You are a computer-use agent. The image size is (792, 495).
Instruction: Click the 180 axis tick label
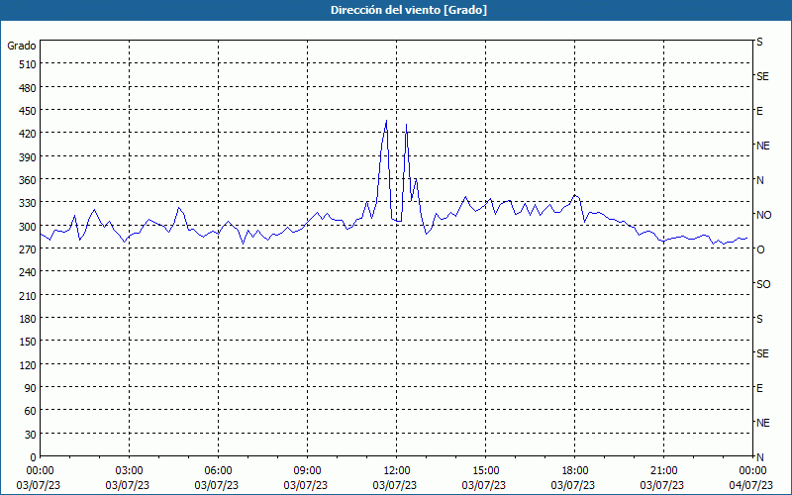click(28, 319)
